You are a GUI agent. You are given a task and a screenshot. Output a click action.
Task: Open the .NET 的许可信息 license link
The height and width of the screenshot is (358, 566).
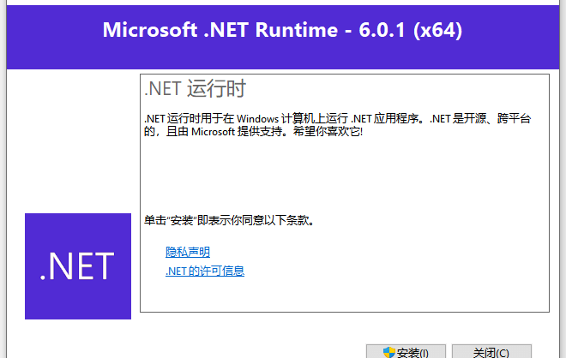tap(205, 271)
